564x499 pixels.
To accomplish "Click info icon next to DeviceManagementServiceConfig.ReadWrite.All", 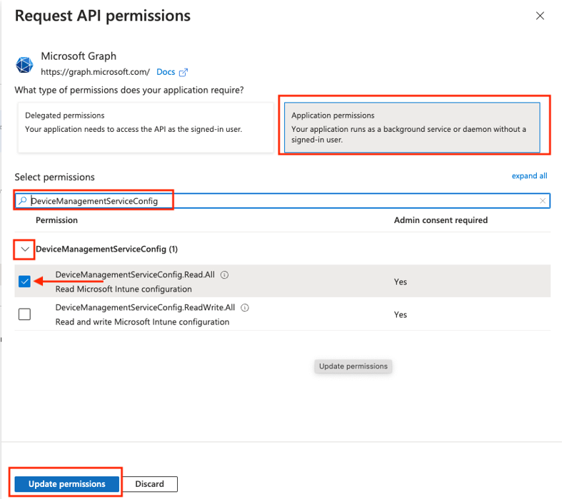I will pyautogui.click(x=245, y=309).
